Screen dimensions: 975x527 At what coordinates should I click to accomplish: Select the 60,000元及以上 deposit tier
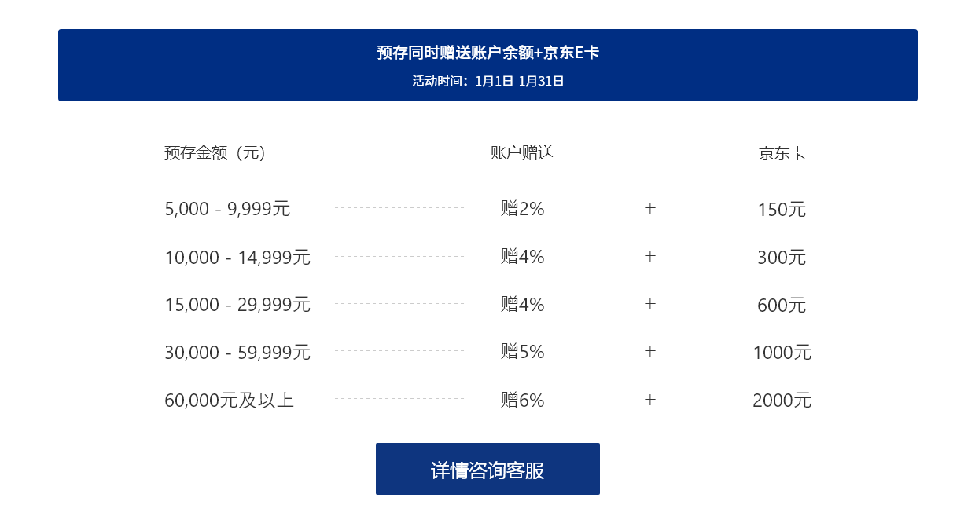tap(229, 401)
